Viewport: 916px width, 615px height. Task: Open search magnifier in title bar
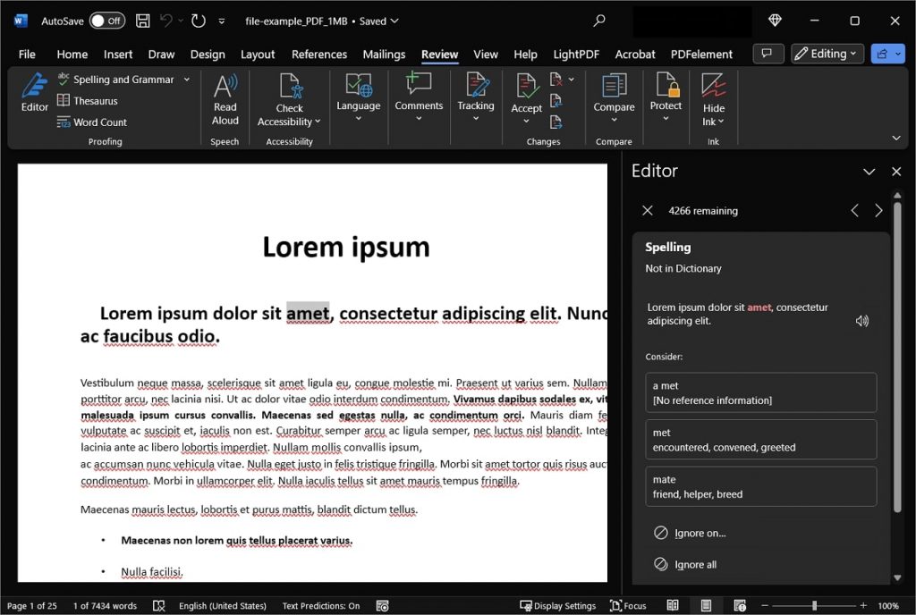pos(599,21)
